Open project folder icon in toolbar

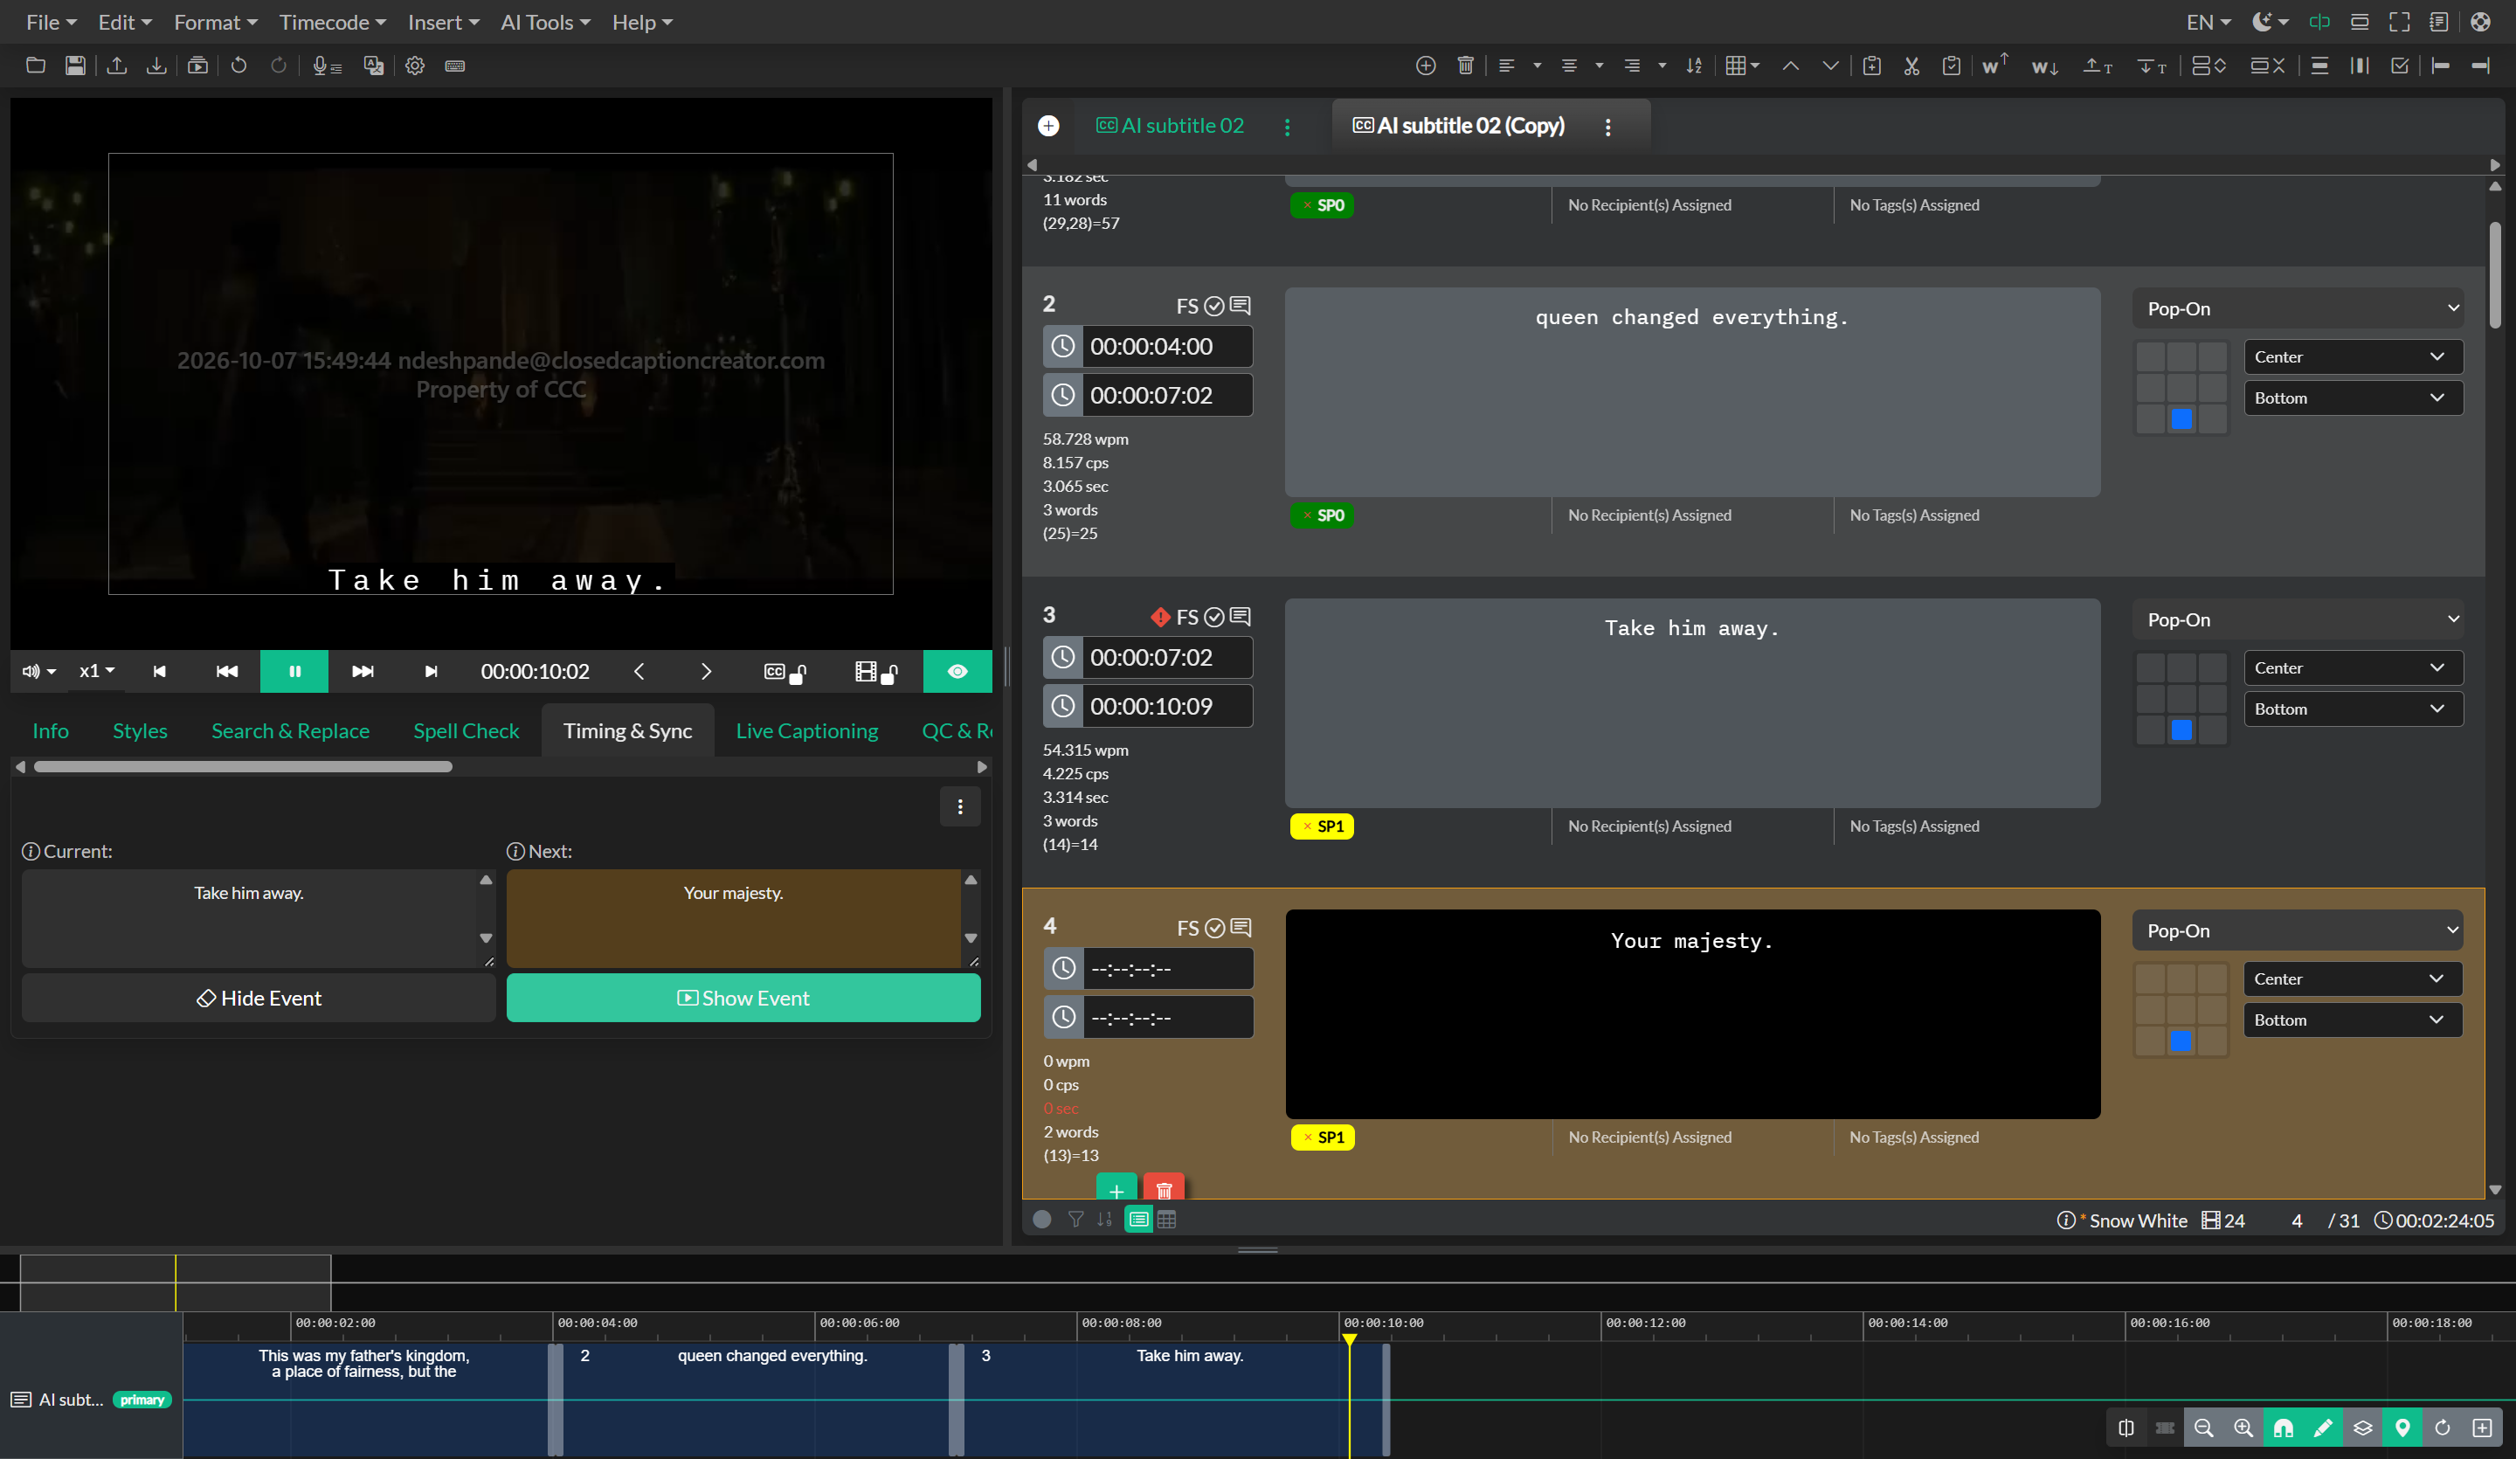36,66
